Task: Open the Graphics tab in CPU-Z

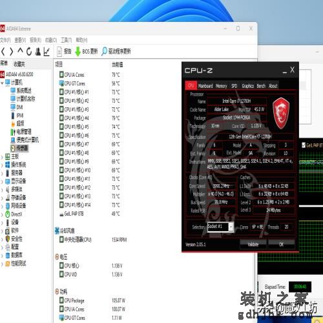Action: coord(247,86)
